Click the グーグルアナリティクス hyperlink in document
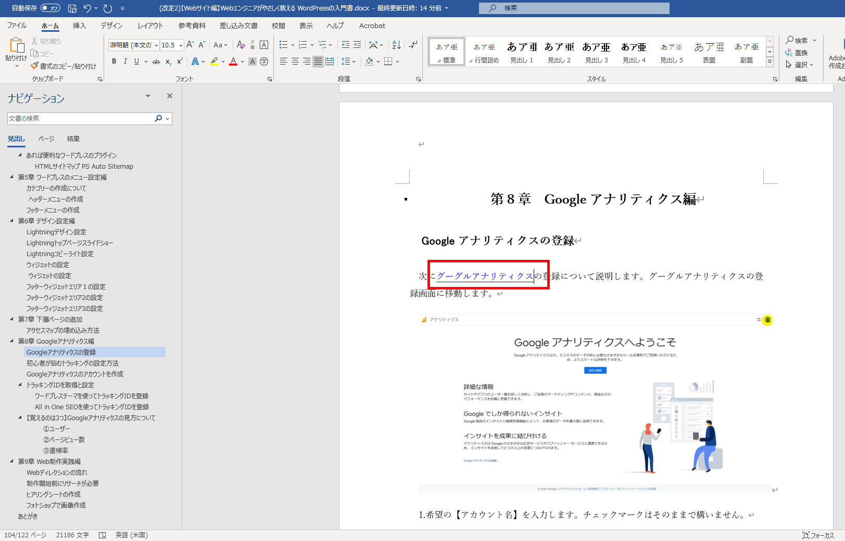The image size is (845, 541). [x=485, y=276]
